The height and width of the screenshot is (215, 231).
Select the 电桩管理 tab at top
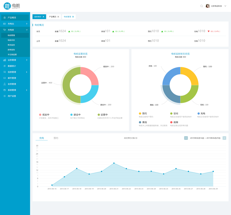pyautogui.click(x=67, y=17)
